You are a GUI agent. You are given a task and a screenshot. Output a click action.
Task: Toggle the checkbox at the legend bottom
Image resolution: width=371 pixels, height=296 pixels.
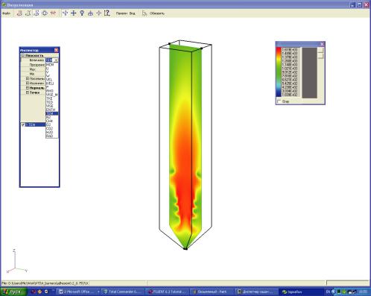279,101
